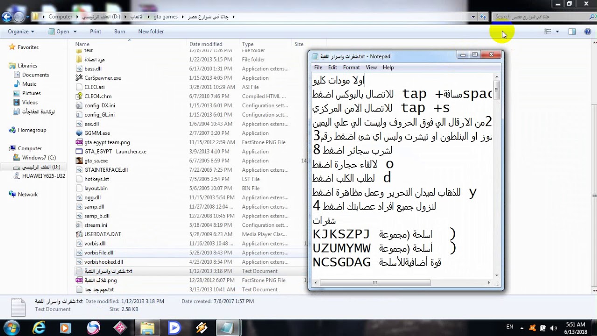Switch to Windows Explorer taskbar icon
597x336 pixels.
pos(147,328)
